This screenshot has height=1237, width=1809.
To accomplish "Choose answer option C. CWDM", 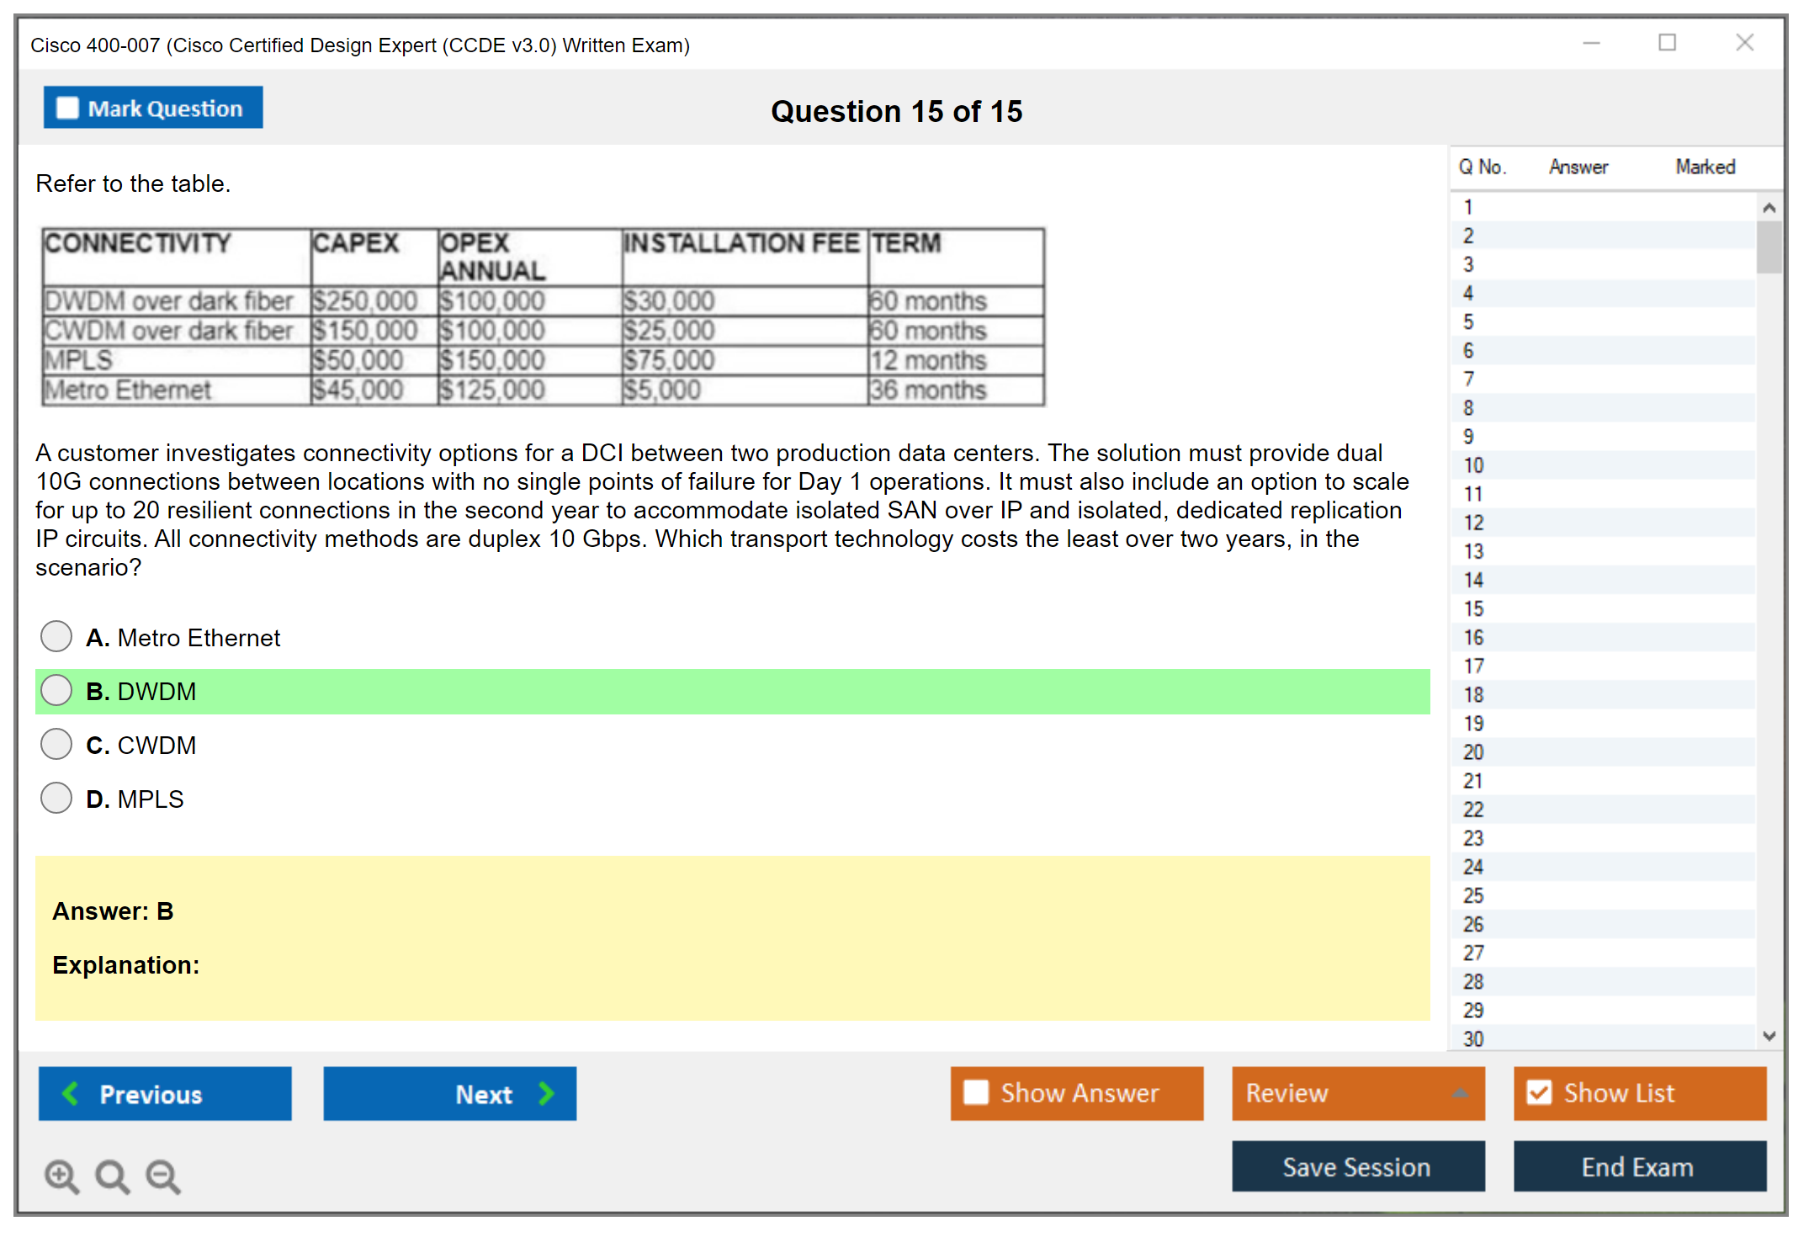I will pos(56,745).
